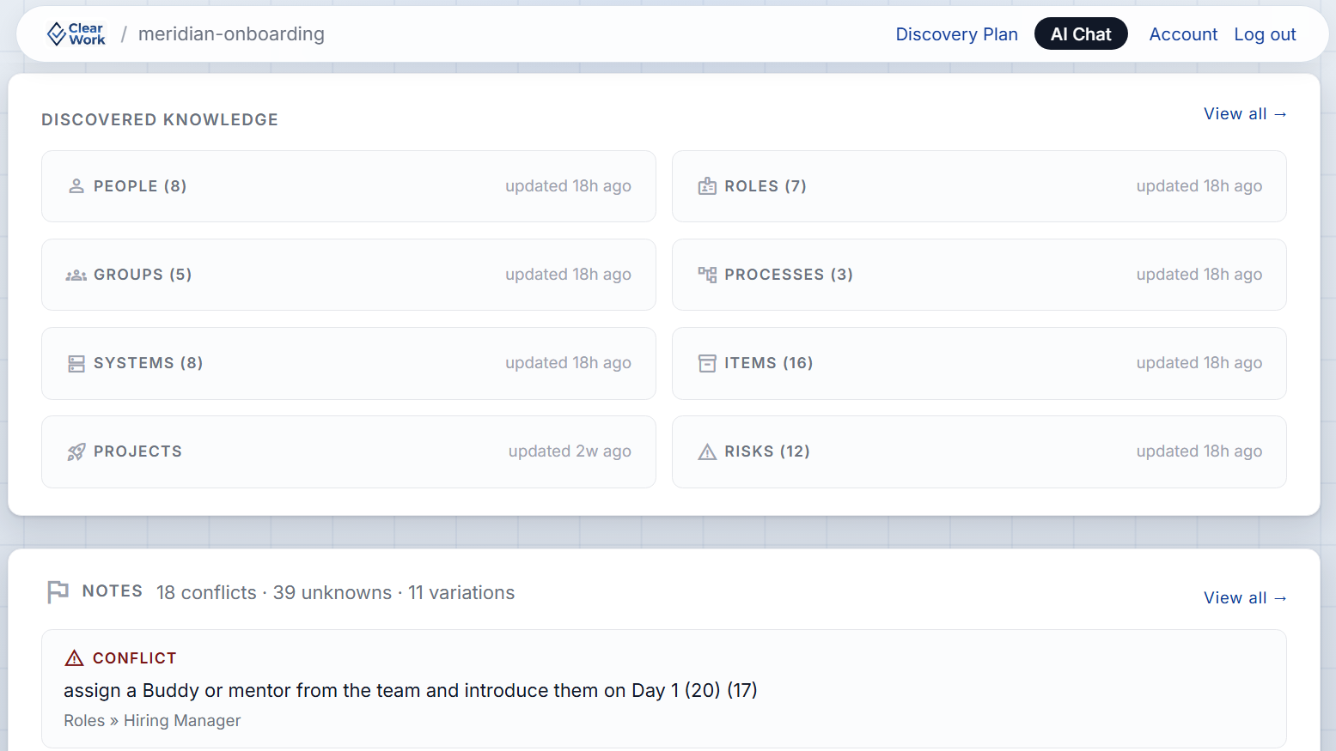This screenshot has height=751, width=1336.
Task: Open the PEOPLE (8) card
Action: (x=349, y=186)
